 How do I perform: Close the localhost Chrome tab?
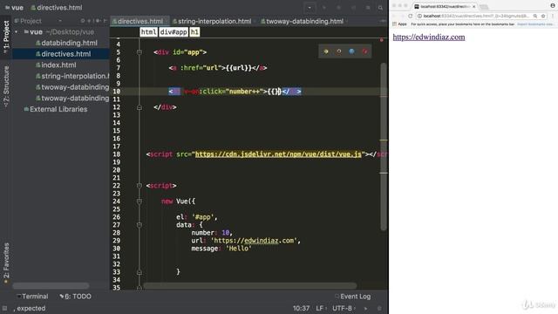[473, 6]
